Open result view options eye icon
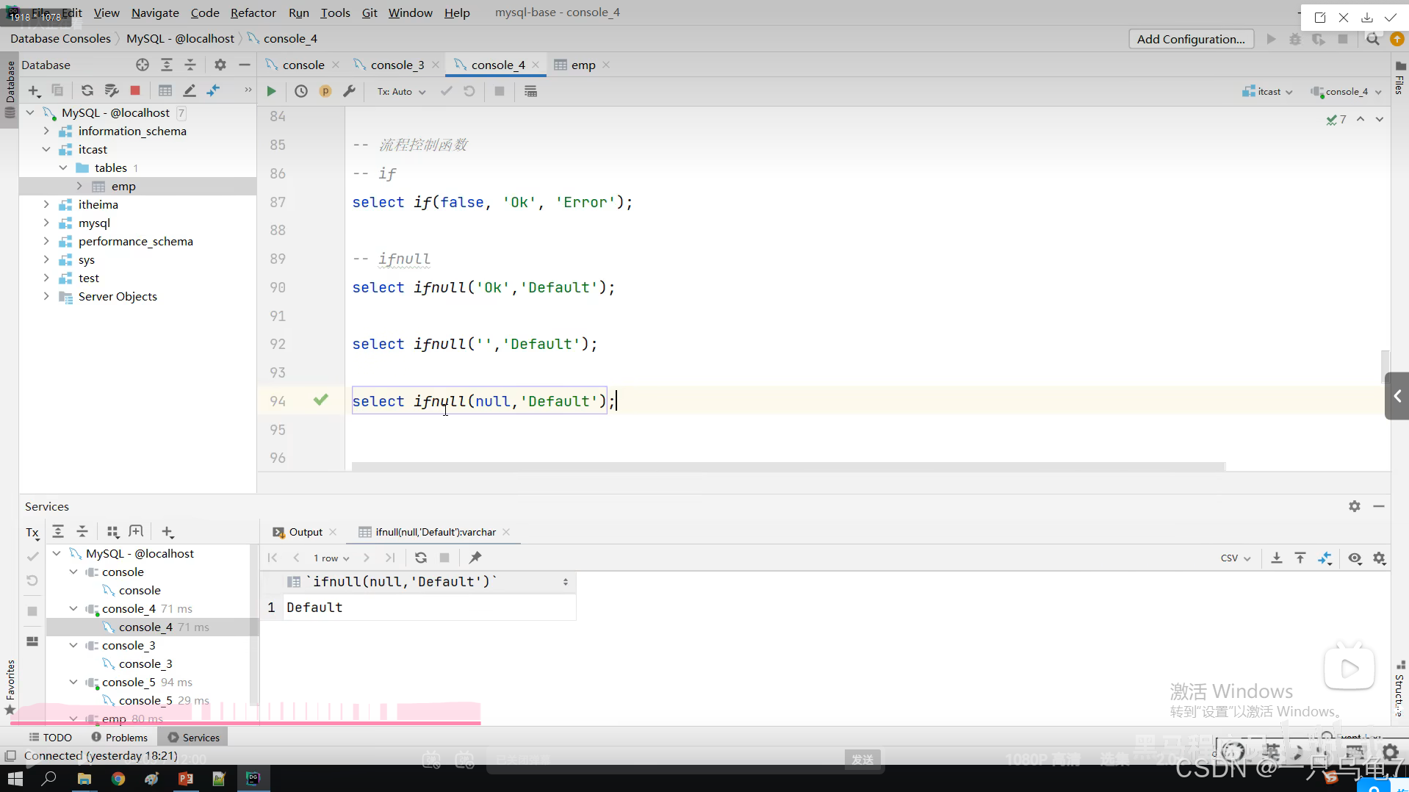The height and width of the screenshot is (792, 1409). point(1355,558)
